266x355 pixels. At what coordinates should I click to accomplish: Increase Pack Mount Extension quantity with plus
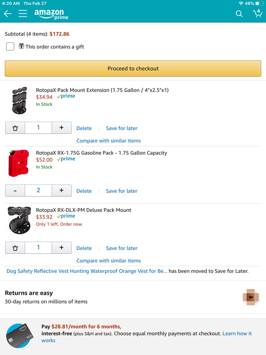pos(62,128)
